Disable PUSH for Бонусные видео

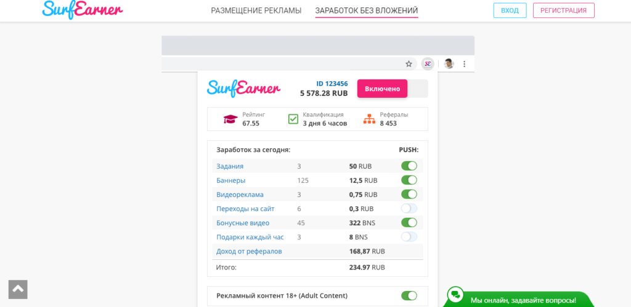click(409, 223)
